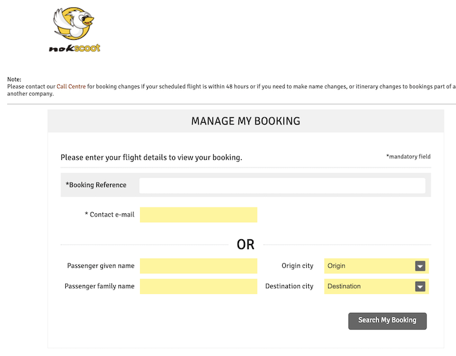
Task: Submit with the Search My Booking button
Action: (x=388, y=321)
